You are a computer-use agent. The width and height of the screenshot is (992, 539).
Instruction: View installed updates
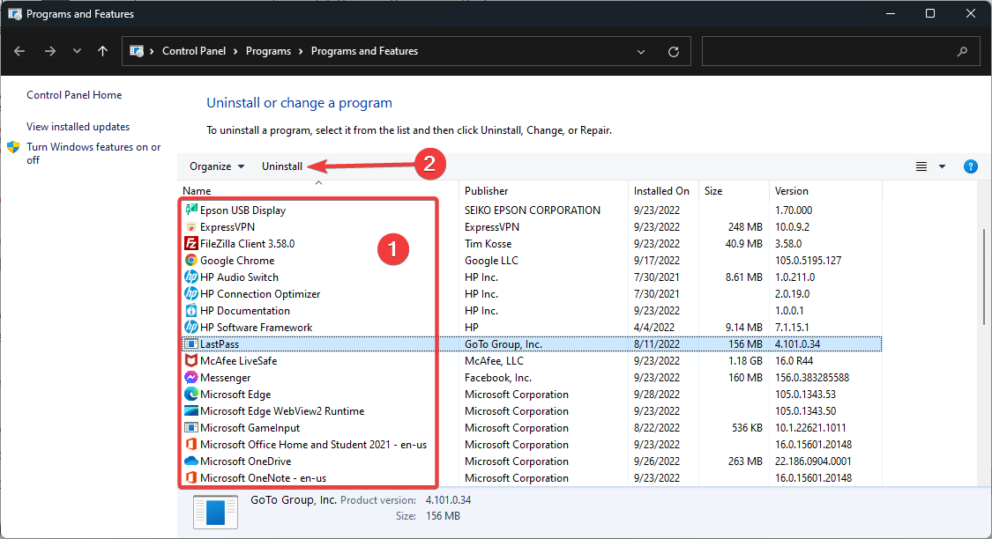pyautogui.click(x=78, y=126)
